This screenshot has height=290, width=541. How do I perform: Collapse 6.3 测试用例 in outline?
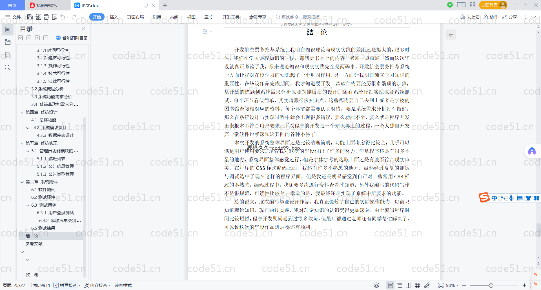28,205
